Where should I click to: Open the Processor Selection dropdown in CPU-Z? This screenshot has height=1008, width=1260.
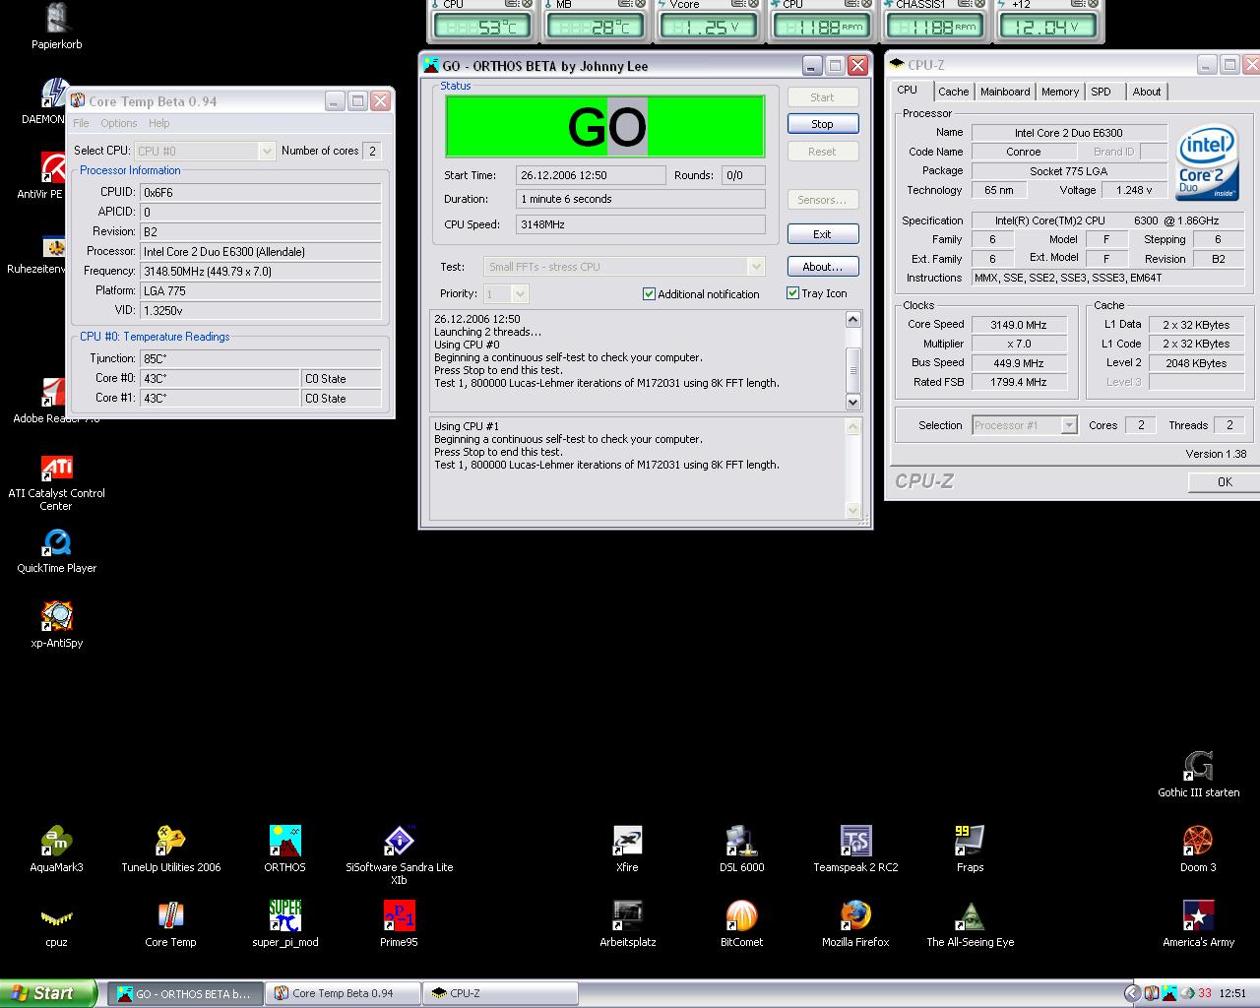click(x=1069, y=425)
